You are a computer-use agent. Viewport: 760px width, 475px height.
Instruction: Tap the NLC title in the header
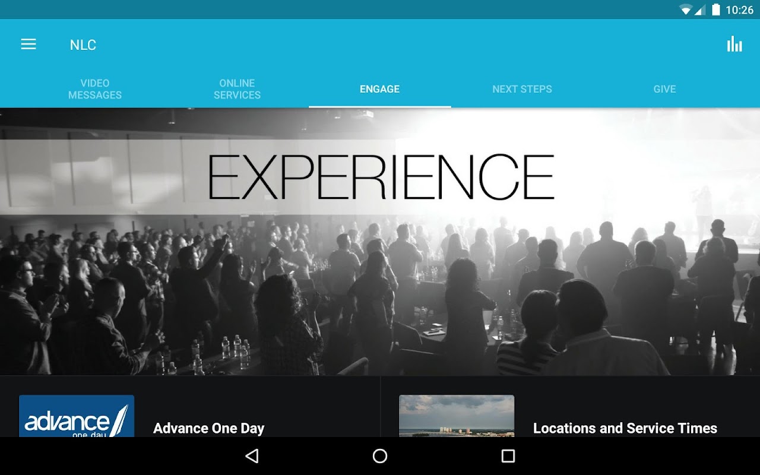83,45
